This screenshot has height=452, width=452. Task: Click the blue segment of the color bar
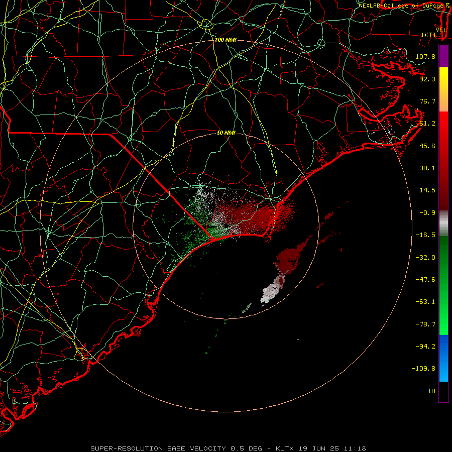click(x=443, y=358)
